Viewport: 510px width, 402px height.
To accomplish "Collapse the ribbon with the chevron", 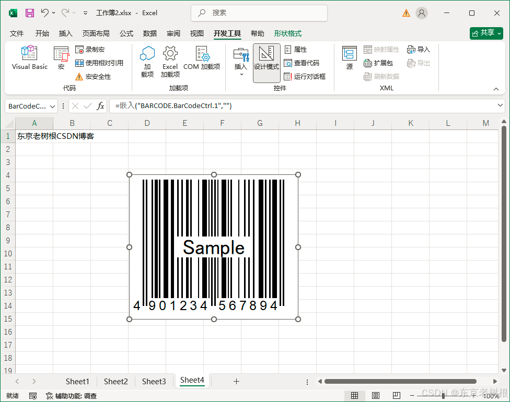I will click(x=496, y=89).
